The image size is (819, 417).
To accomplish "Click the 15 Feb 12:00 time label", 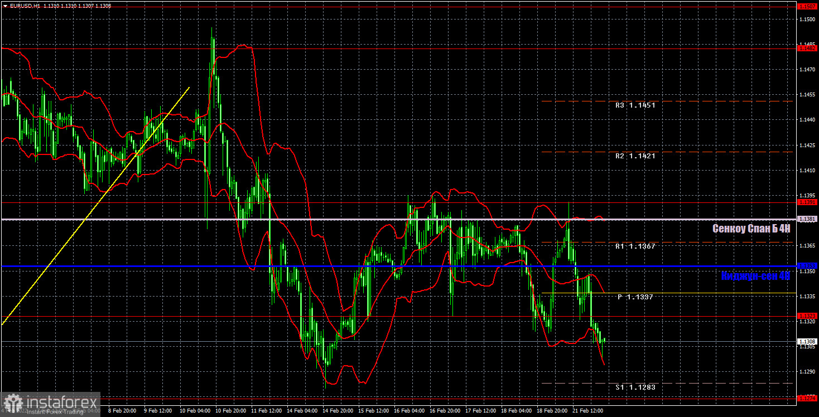I will tap(373, 411).
